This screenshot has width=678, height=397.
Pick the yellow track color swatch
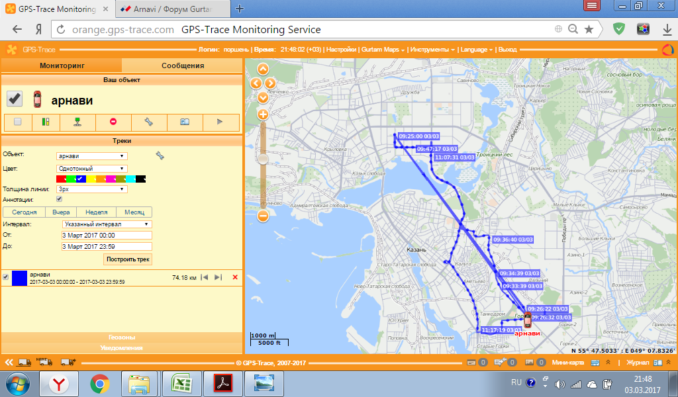point(91,179)
